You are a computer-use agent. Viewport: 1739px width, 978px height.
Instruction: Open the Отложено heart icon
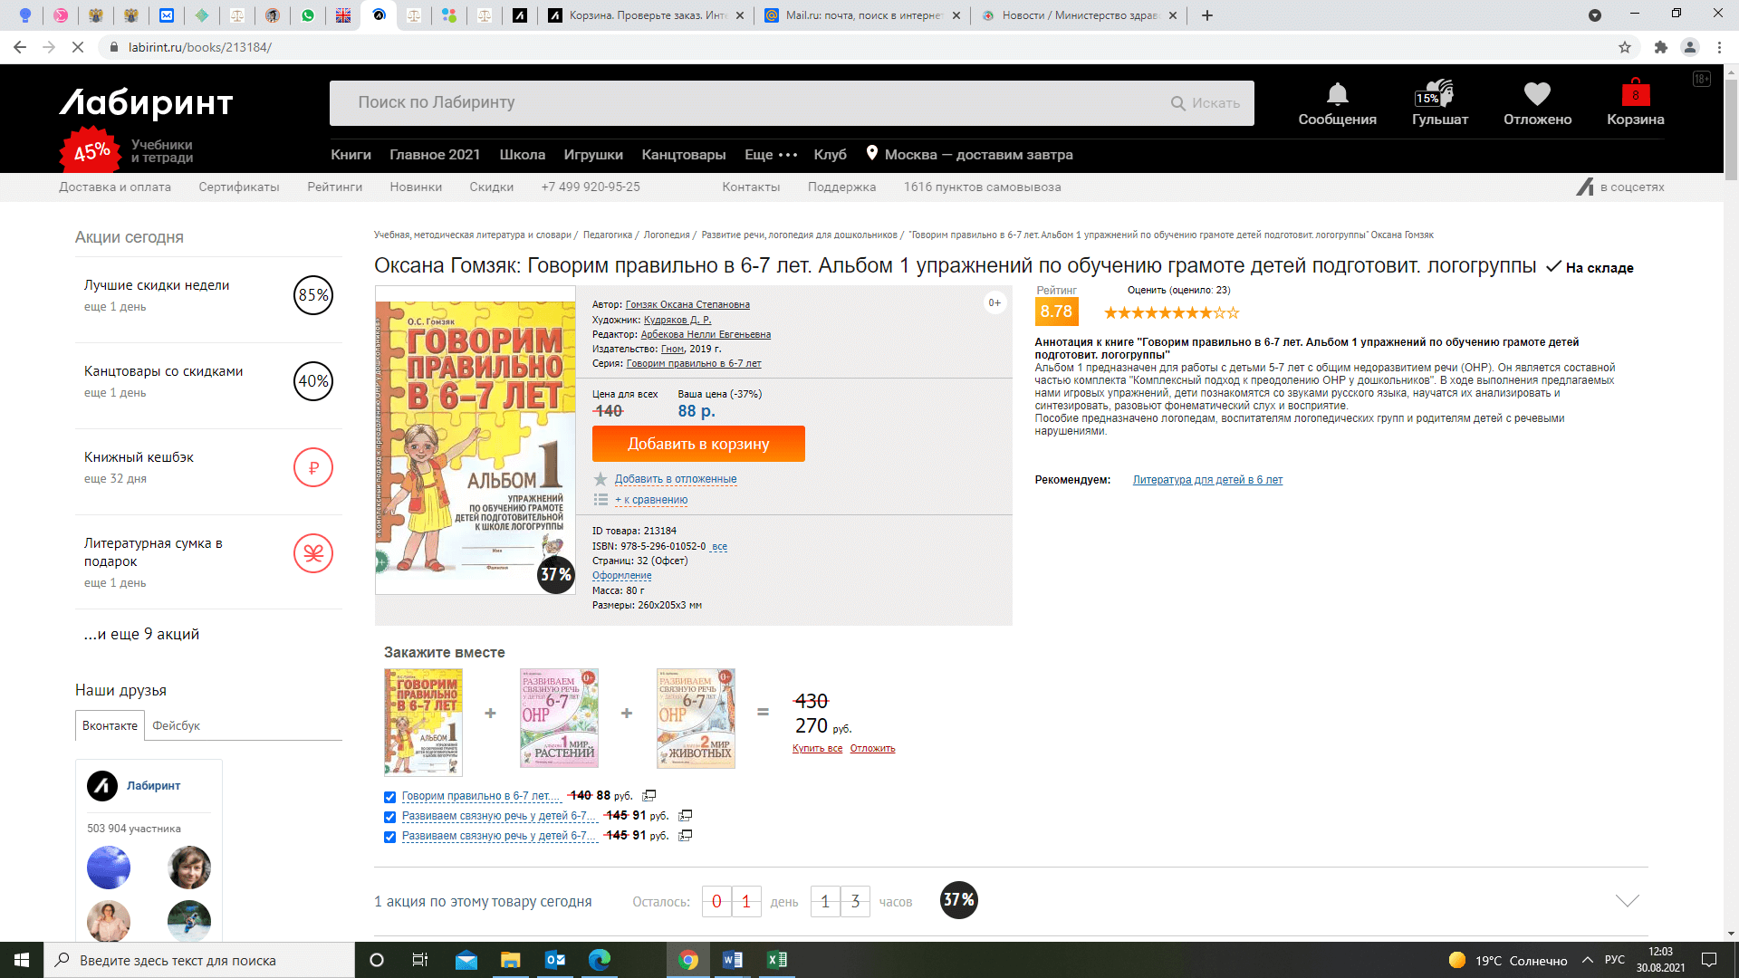point(1537,94)
